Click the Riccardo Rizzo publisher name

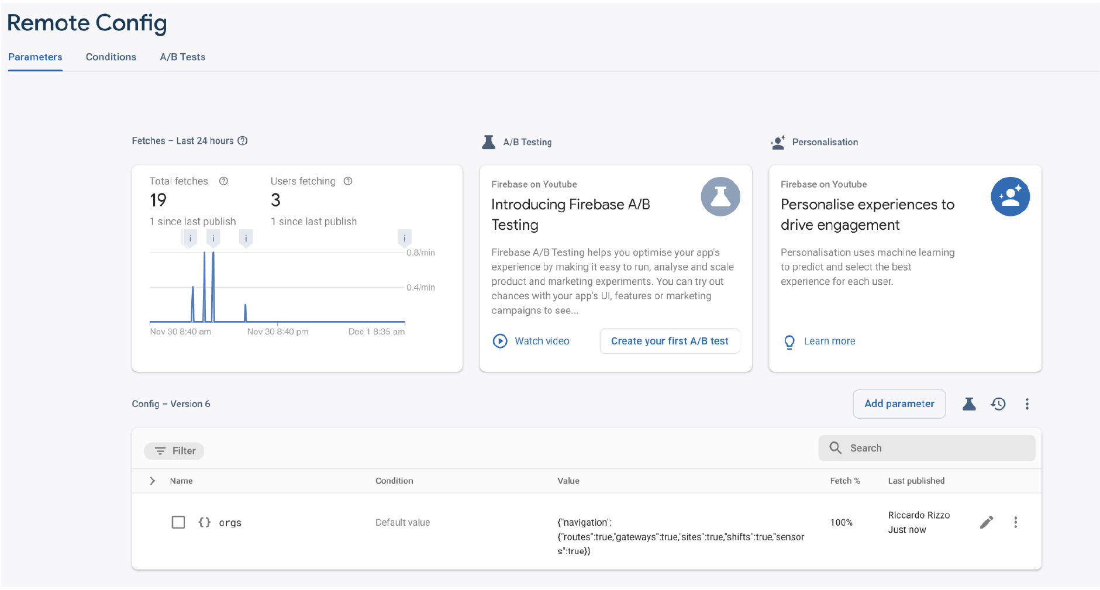(x=919, y=515)
